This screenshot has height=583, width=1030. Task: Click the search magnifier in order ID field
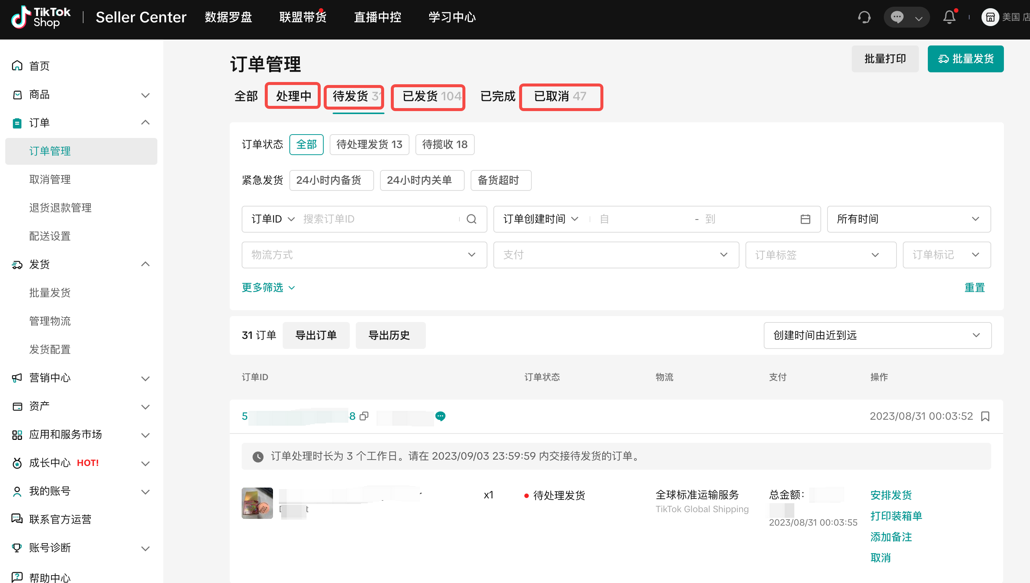pyautogui.click(x=471, y=219)
